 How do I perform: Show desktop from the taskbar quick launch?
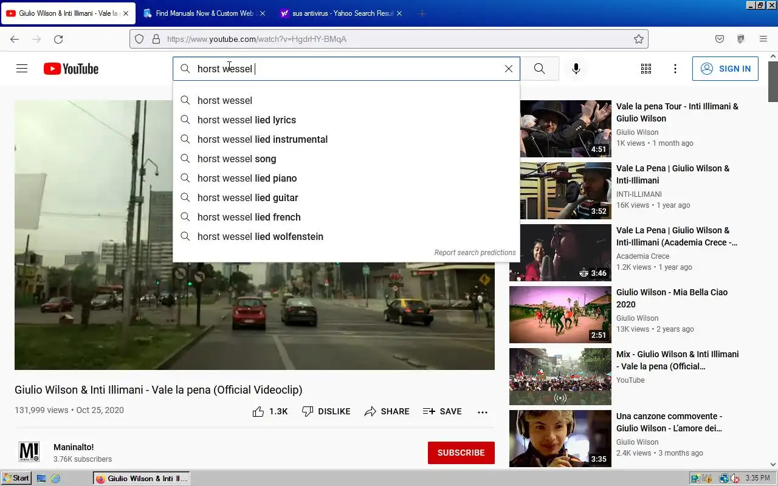point(41,478)
